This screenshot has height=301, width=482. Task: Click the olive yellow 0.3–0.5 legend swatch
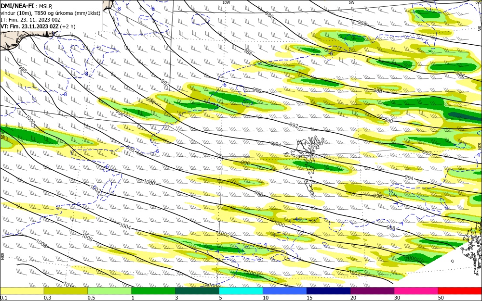[x=66, y=291]
